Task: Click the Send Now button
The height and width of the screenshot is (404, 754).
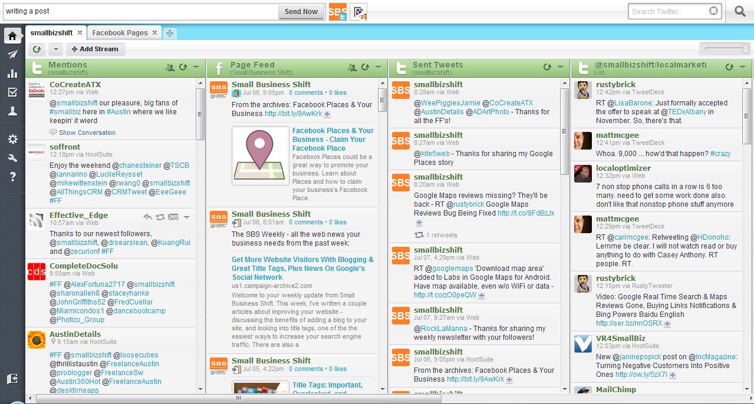Action: 301,12
